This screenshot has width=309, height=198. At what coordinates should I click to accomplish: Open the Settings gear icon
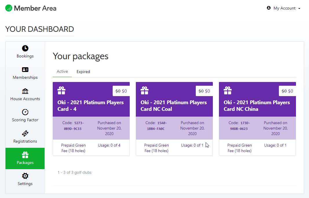tap(25, 176)
